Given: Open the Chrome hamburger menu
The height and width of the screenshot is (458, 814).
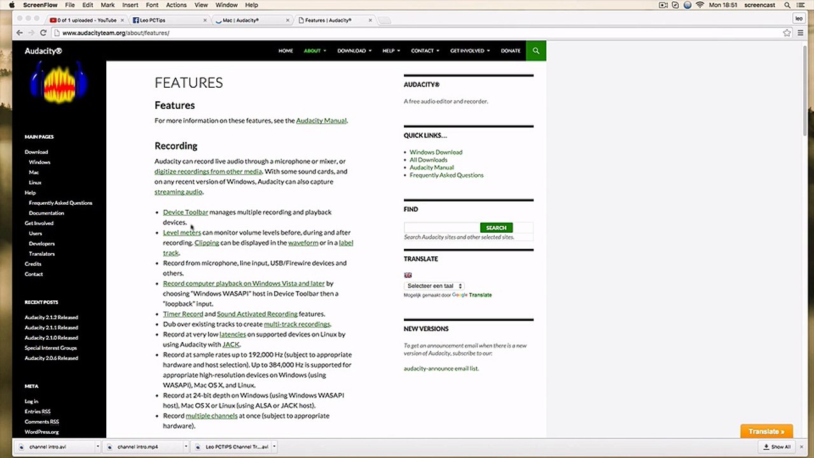Looking at the screenshot, I should click(x=799, y=32).
